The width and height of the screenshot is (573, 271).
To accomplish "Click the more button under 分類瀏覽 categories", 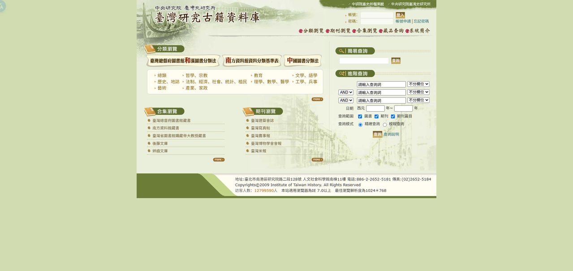I will click(317, 99).
